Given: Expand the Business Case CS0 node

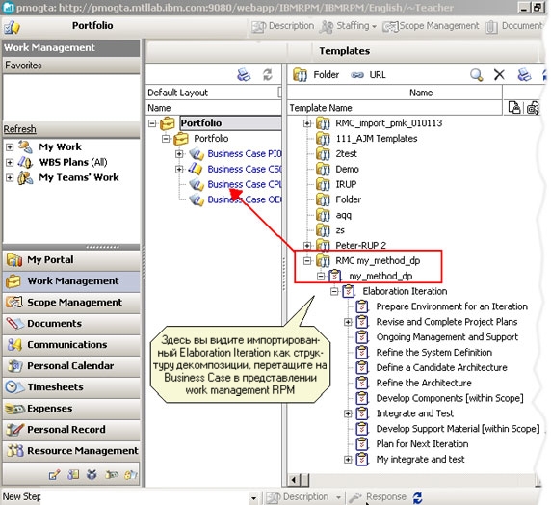Looking at the screenshot, I should click(x=179, y=170).
